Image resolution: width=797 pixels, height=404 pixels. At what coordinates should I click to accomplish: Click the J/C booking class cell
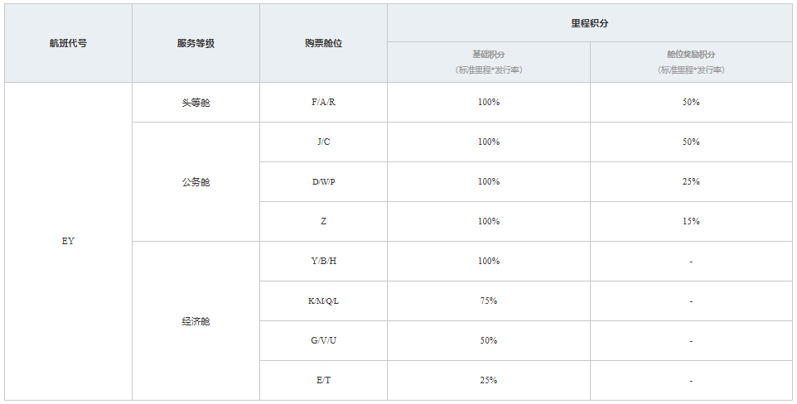(323, 142)
